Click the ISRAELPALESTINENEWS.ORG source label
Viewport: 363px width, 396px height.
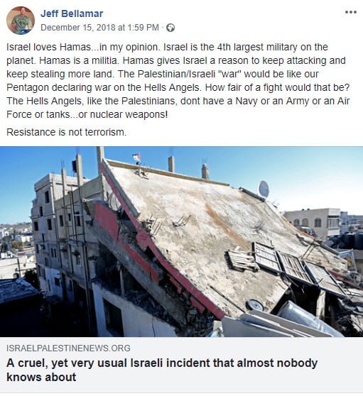click(x=68, y=348)
